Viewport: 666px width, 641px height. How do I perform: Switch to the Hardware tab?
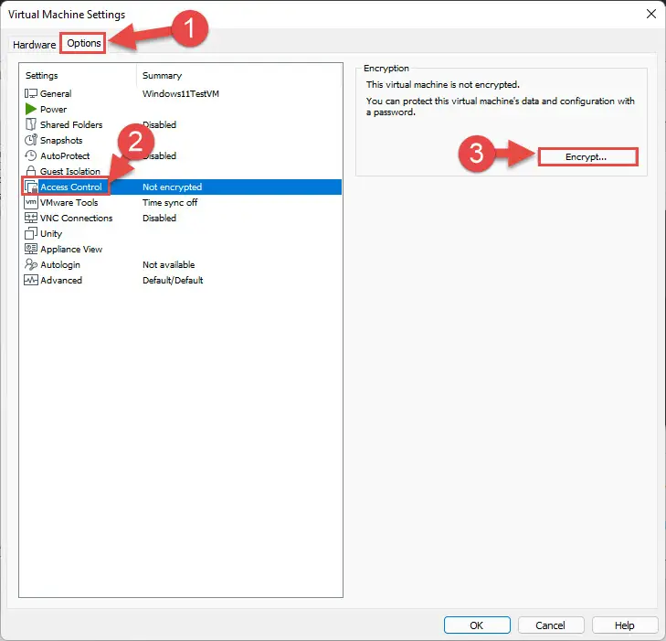point(34,45)
